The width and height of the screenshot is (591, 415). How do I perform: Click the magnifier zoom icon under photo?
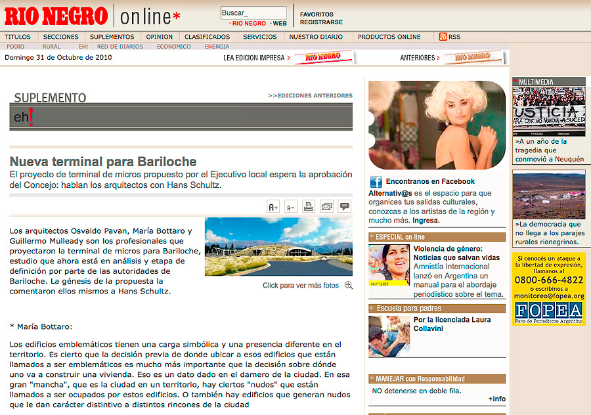348,286
